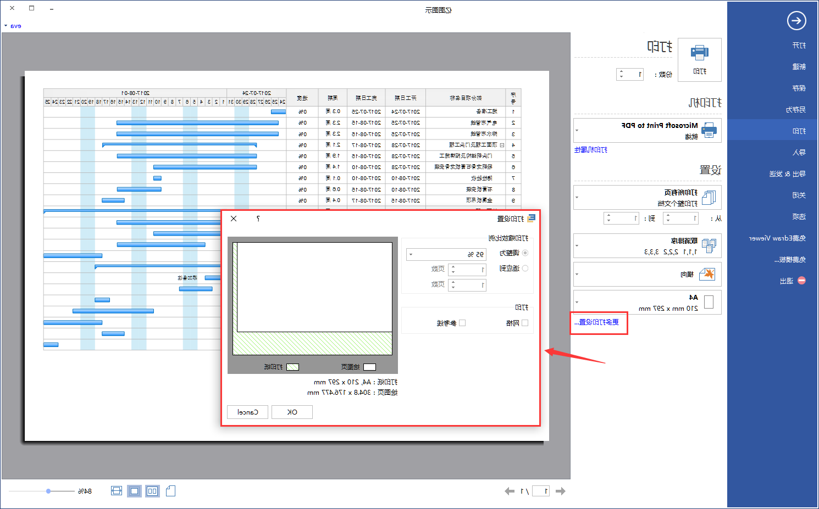Click the 打印纸 A4 size info line

tap(355, 382)
